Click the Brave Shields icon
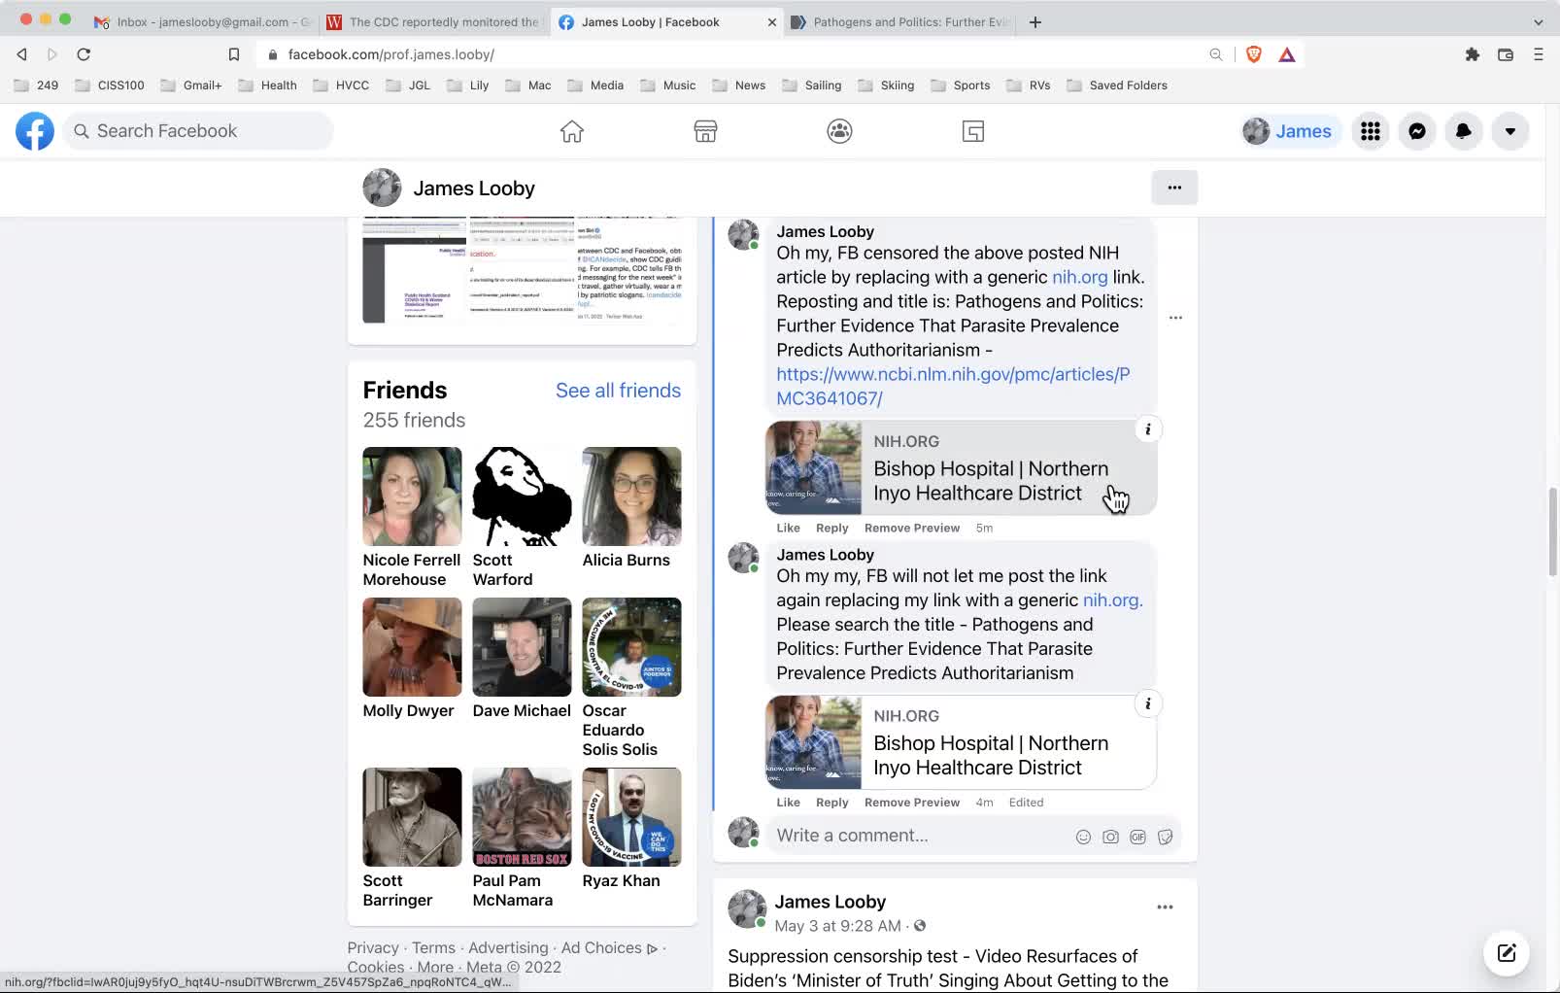Viewport: 1560px width, 993px height. click(1254, 54)
